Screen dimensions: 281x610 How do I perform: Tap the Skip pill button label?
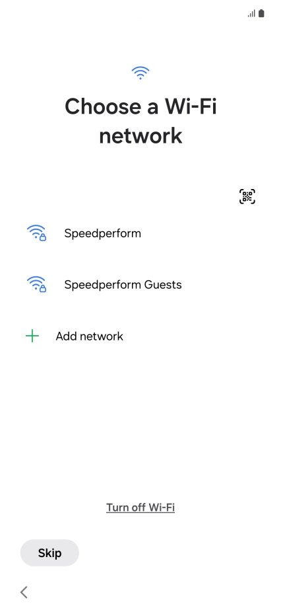49,553
